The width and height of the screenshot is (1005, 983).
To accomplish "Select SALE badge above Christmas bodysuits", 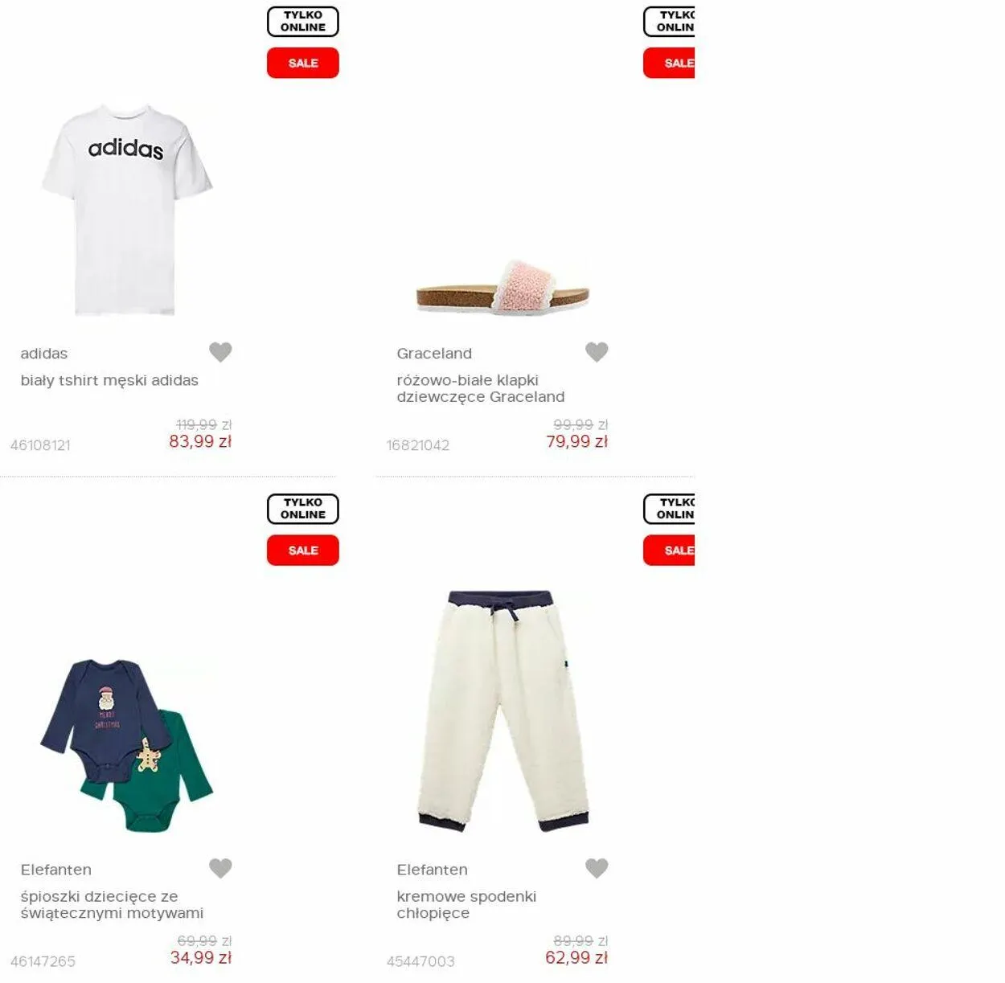I will pos(303,551).
